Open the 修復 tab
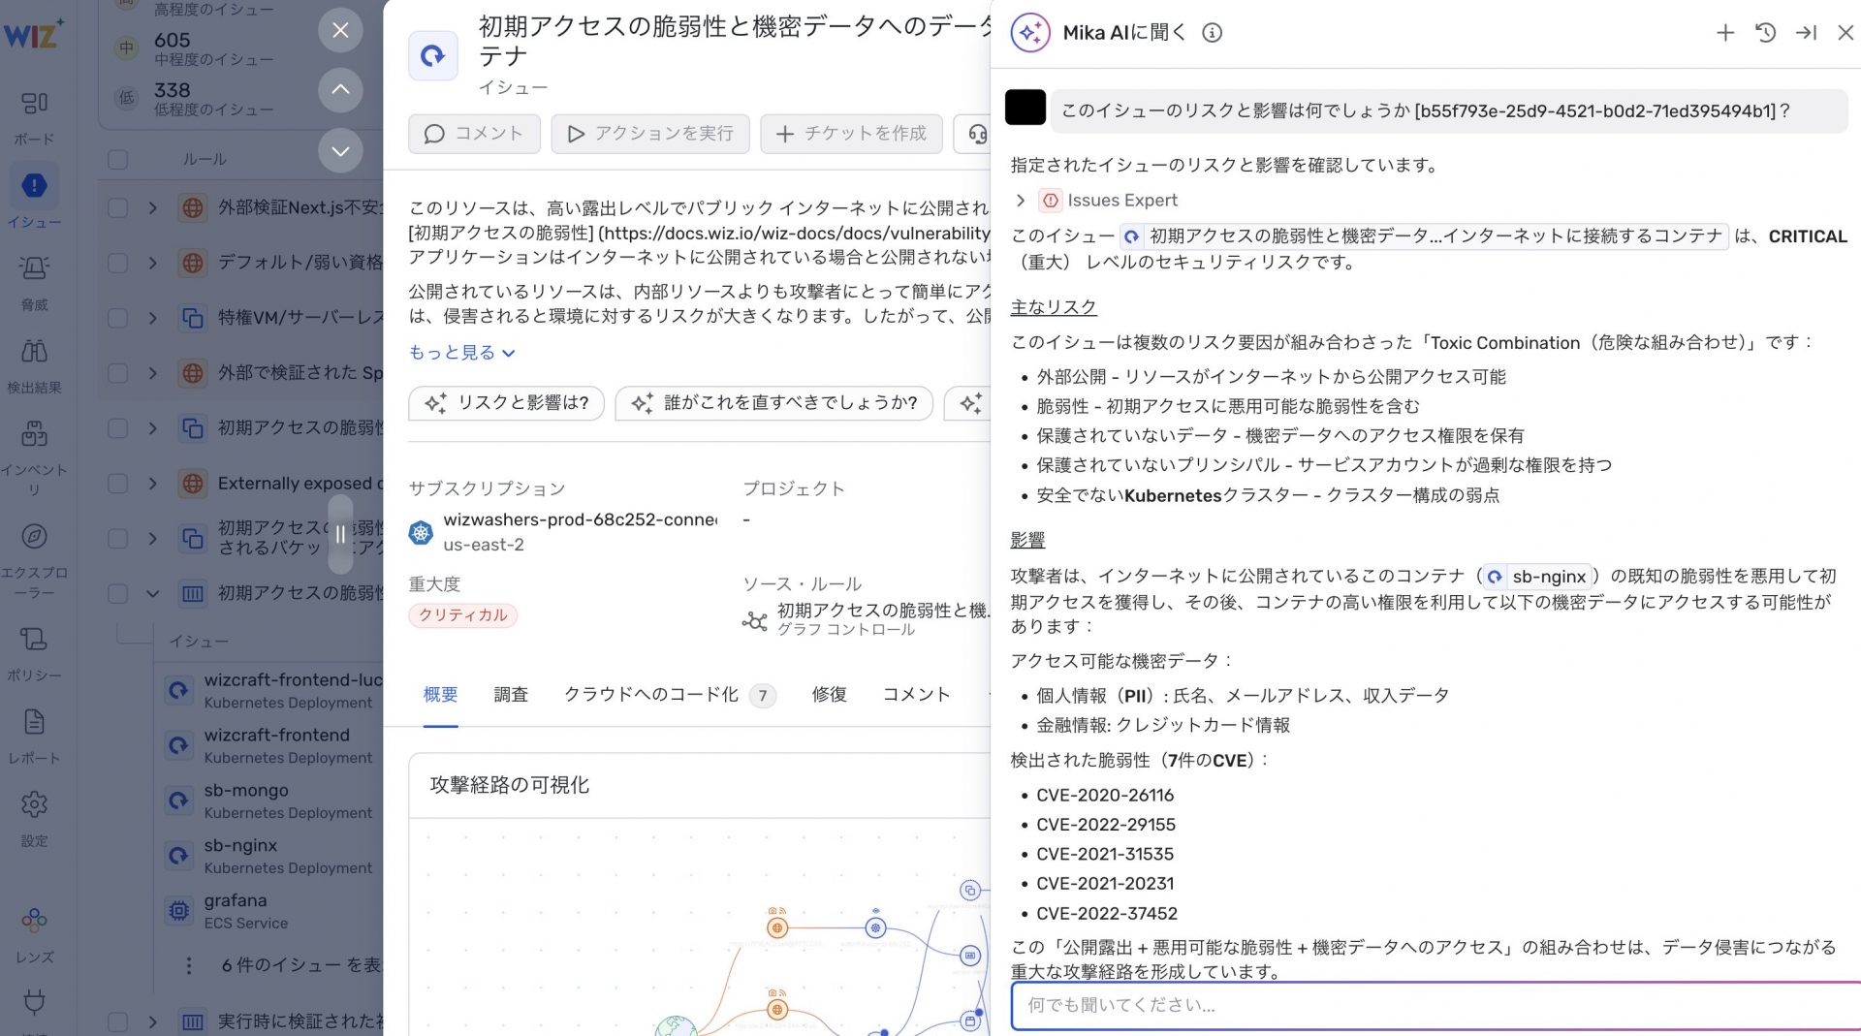The height and width of the screenshot is (1036, 1861). pos(829,695)
